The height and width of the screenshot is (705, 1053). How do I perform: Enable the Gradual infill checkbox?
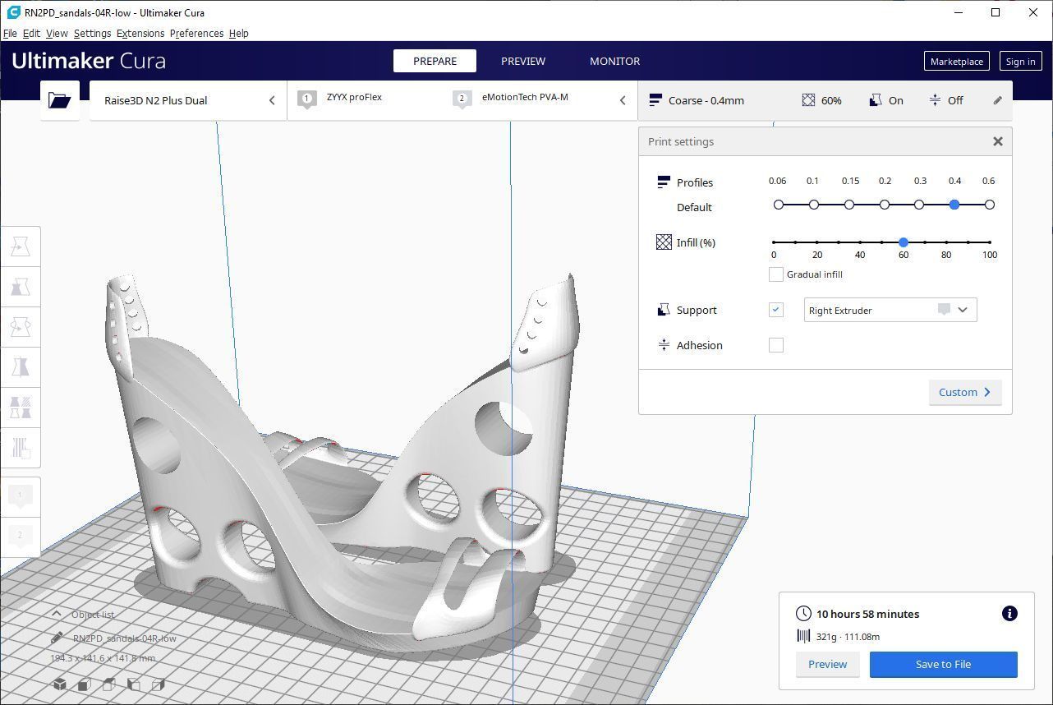click(775, 274)
